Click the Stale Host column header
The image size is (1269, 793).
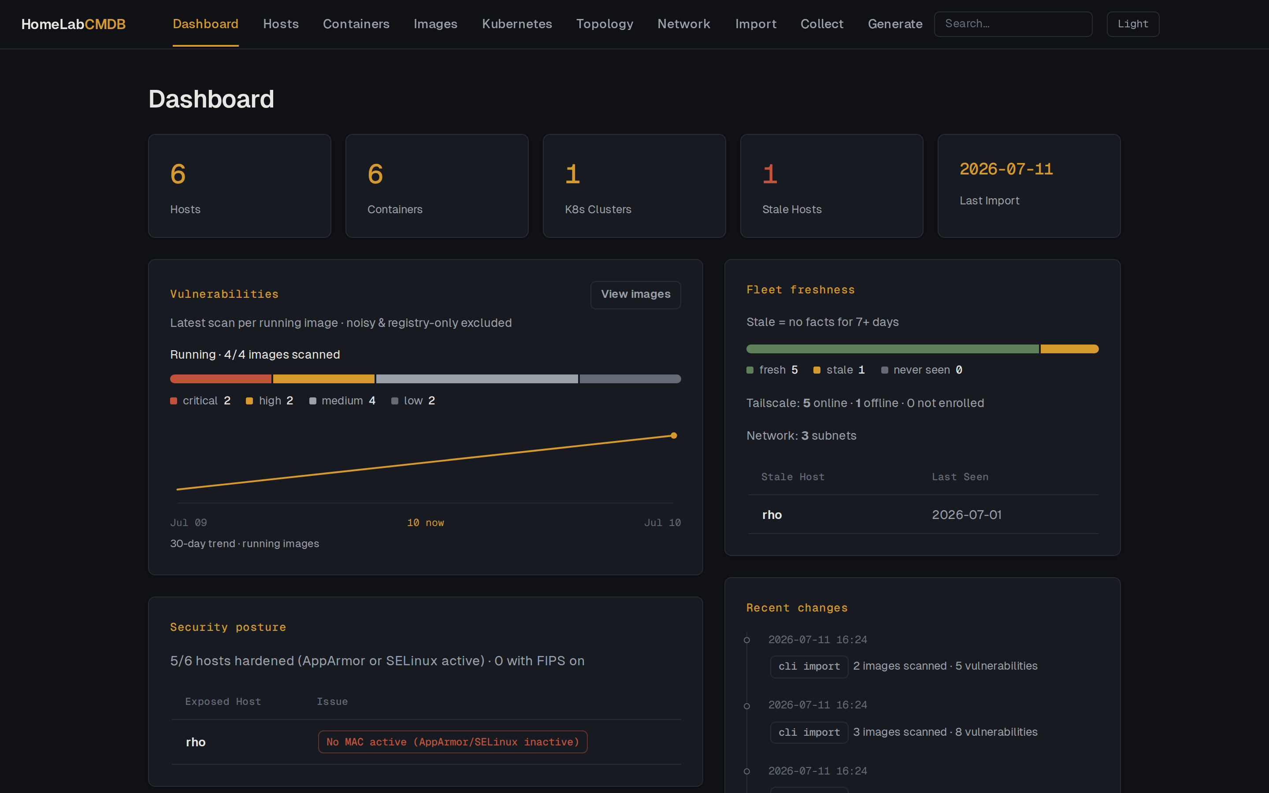793,477
